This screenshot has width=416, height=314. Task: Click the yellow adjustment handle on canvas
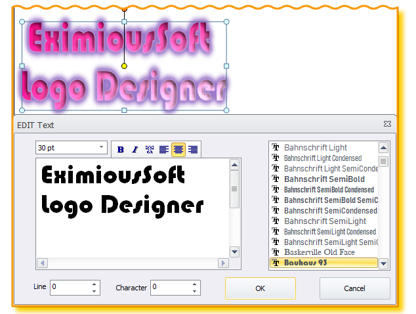124,66
